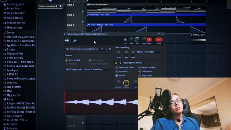Image resolution: width=231 pixels, height=130 pixels.
Task: Expand the Impulses folder
Action: click(x=10, y=83)
